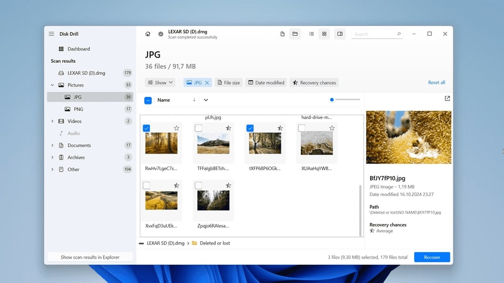Screen dimensions: 504x283
Task: Adjust the thumbnail size slider
Action: (345, 100)
